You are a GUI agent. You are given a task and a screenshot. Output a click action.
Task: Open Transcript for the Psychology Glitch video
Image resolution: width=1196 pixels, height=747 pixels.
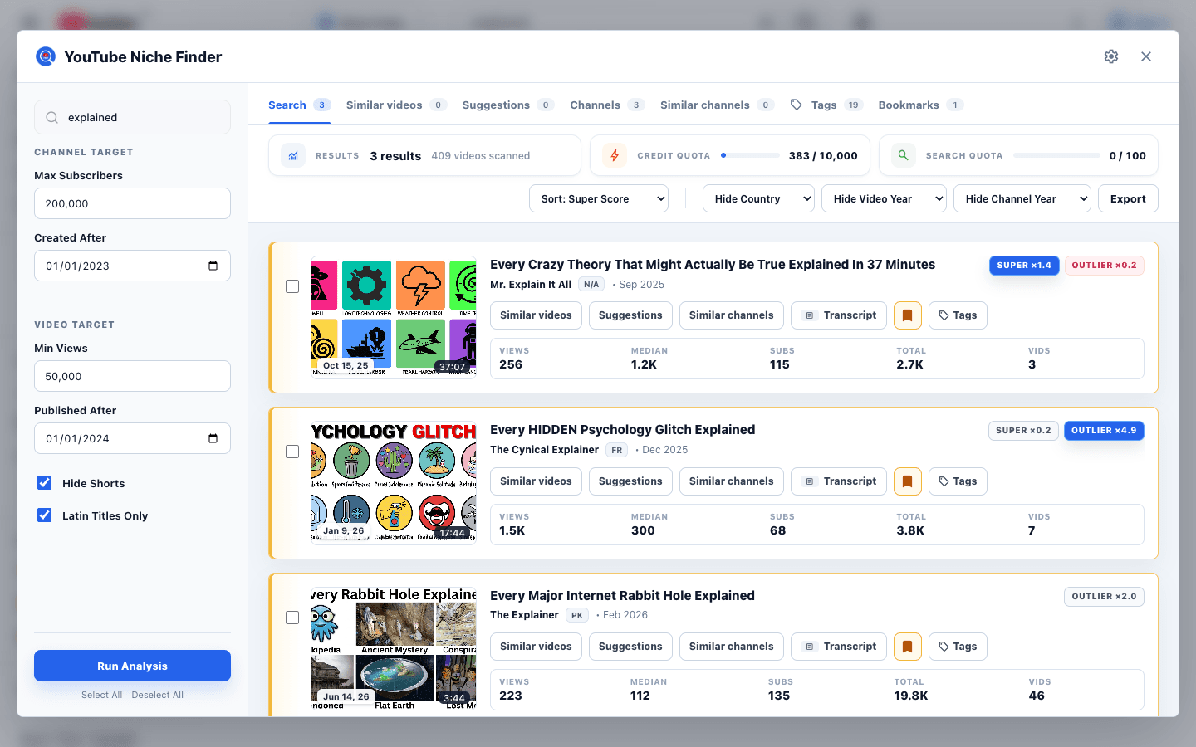point(840,481)
